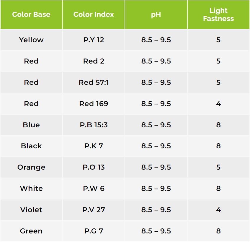Select the Black color base cell

coord(31,146)
